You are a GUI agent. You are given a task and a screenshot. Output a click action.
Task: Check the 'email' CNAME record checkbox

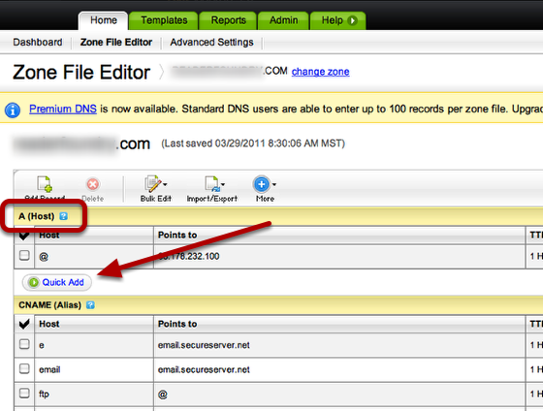click(x=24, y=368)
